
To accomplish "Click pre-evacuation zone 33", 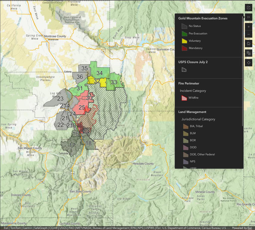I will 114,82.
